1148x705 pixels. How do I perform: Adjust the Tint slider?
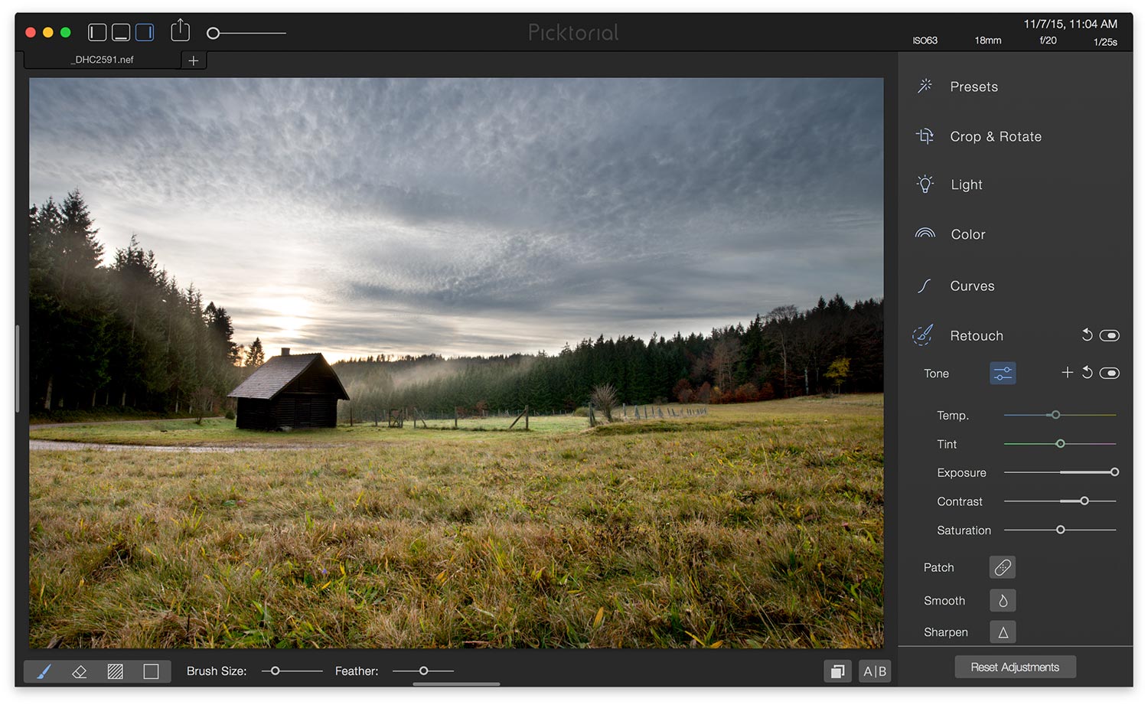[x=1060, y=444]
